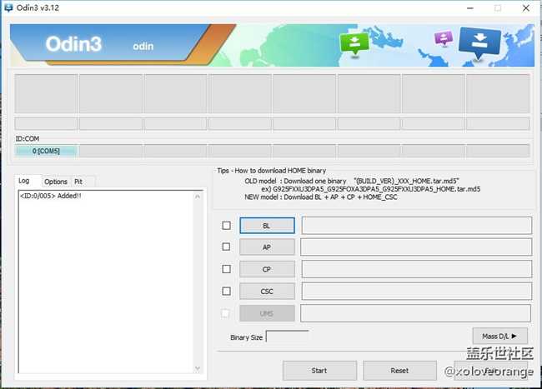542x389 pixels.
Task: Start the flashing process
Action: [319, 371]
